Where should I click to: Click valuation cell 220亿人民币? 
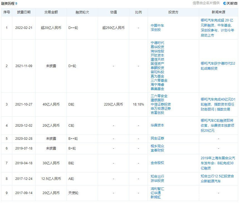pos(113,104)
